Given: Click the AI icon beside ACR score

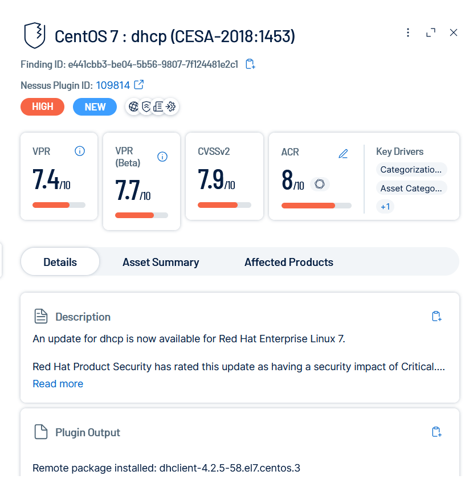Looking at the screenshot, I should [320, 184].
